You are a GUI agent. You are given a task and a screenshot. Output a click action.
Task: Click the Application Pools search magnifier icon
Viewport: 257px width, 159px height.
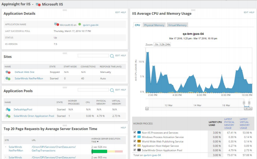tap(112, 90)
